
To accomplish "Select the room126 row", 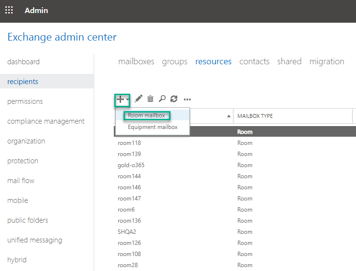I will [x=235, y=243].
